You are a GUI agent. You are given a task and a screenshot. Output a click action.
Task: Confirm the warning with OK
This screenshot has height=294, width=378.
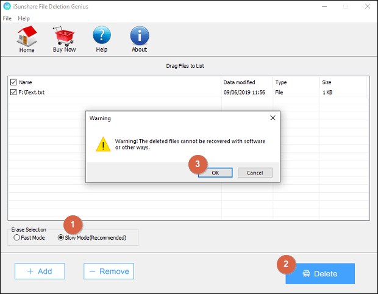[215, 173]
